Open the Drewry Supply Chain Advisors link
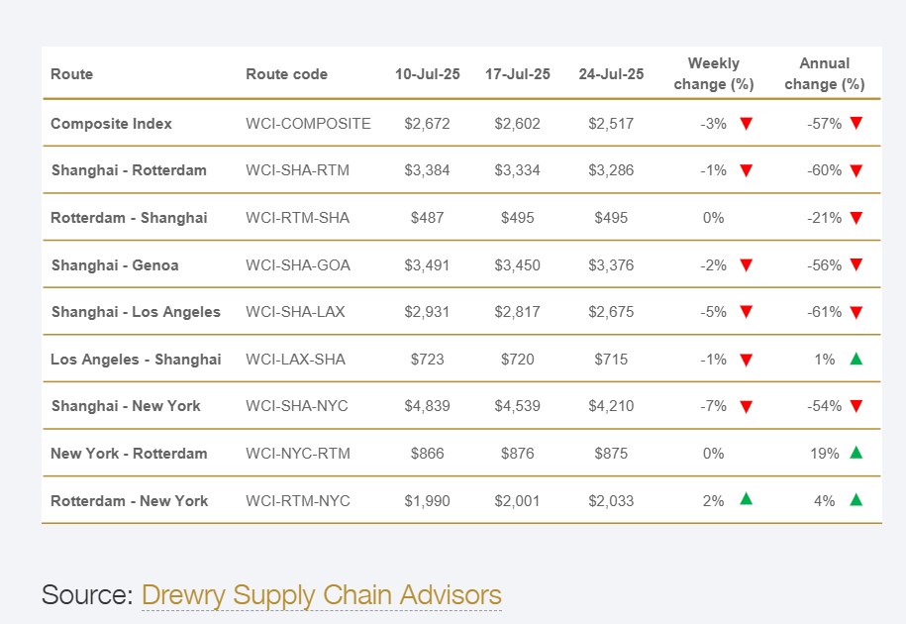 [321, 595]
